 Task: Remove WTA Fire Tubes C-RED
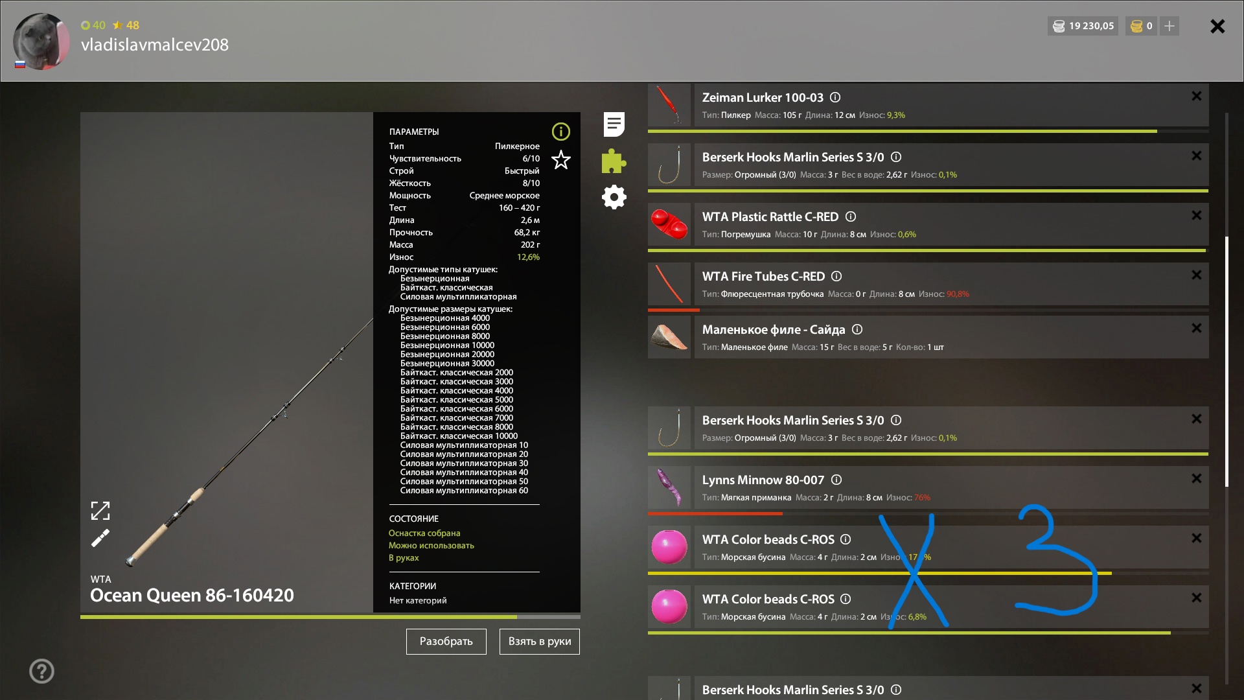coord(1197,275)
